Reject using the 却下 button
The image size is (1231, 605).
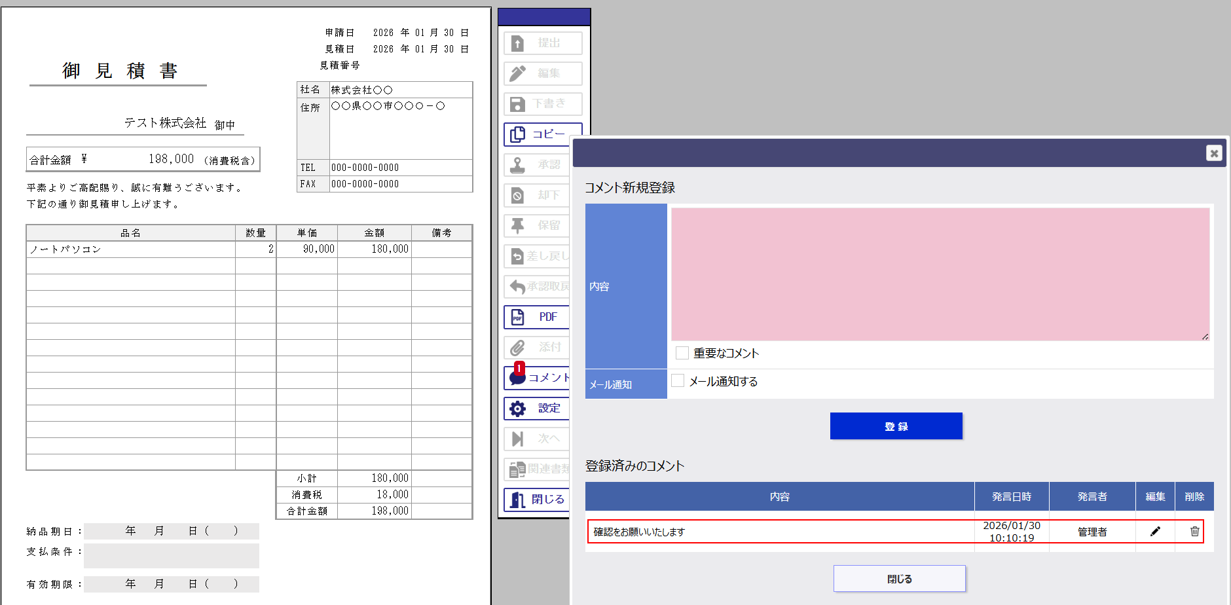click(537, 195)
